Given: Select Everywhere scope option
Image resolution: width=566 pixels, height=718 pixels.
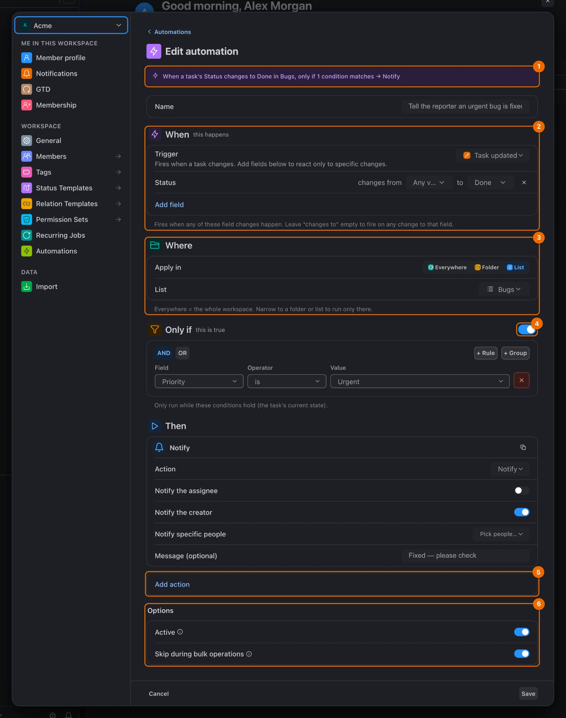Looking at the screenshot, I should point(447,268).
